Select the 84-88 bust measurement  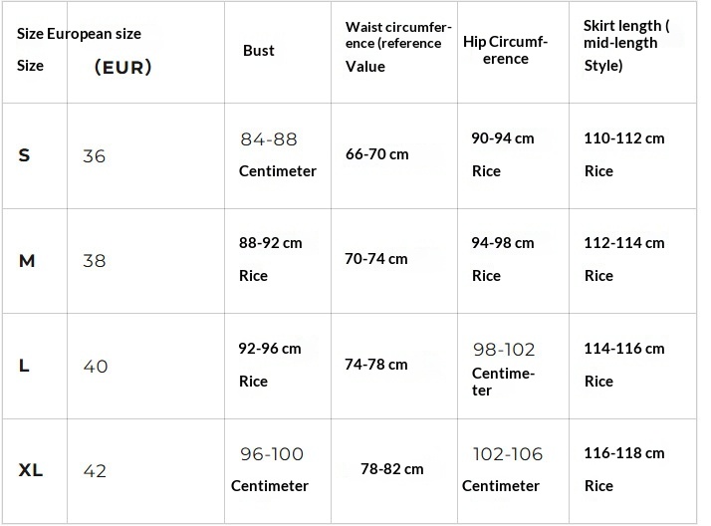coord(269,139)
